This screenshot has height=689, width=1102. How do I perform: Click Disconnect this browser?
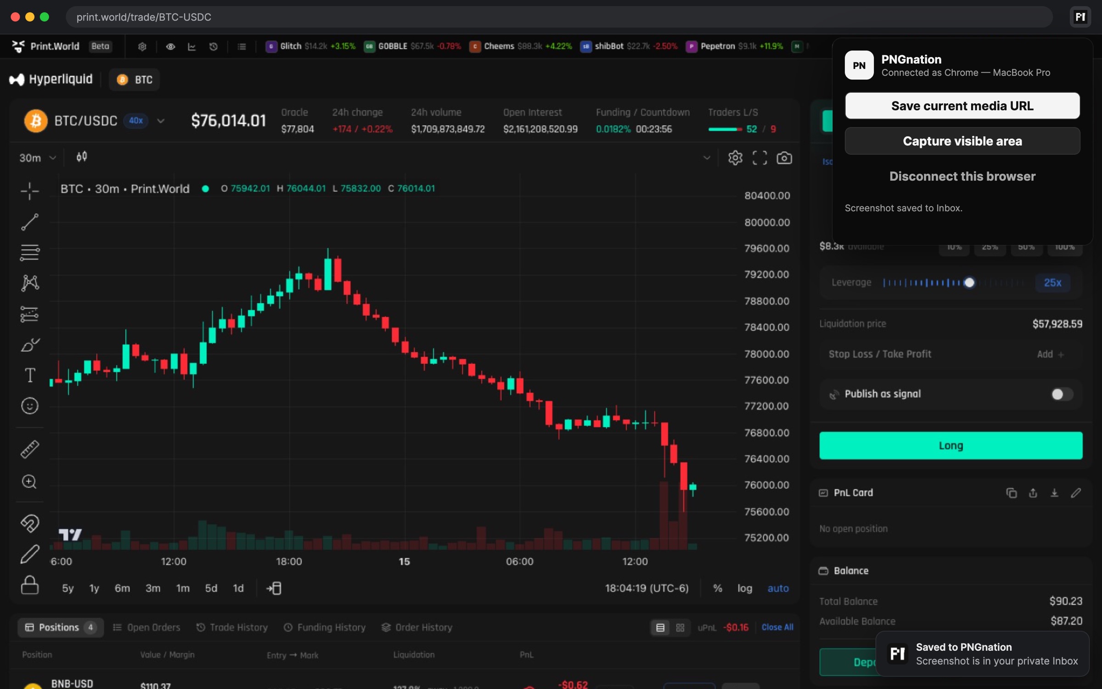pyautogui.click(x=962, y=176)
